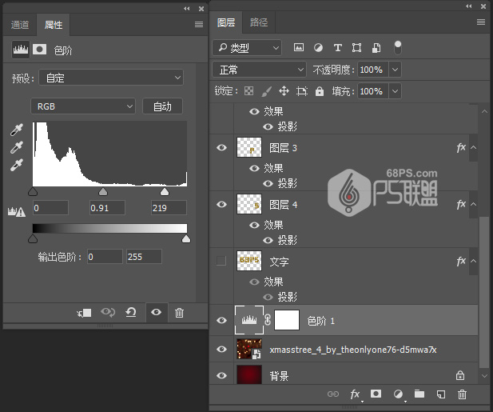Switch to the 路径 tab
Screen dimensions: 493x412
pyautogui.click(x=259, y=22)
